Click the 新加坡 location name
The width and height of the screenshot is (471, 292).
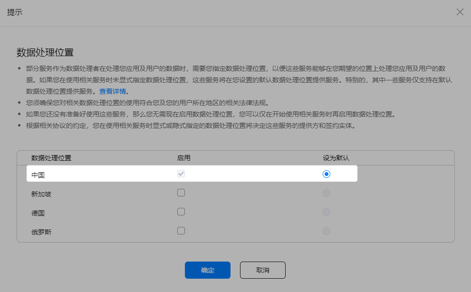pyautogui.click(x=41, y=194)
